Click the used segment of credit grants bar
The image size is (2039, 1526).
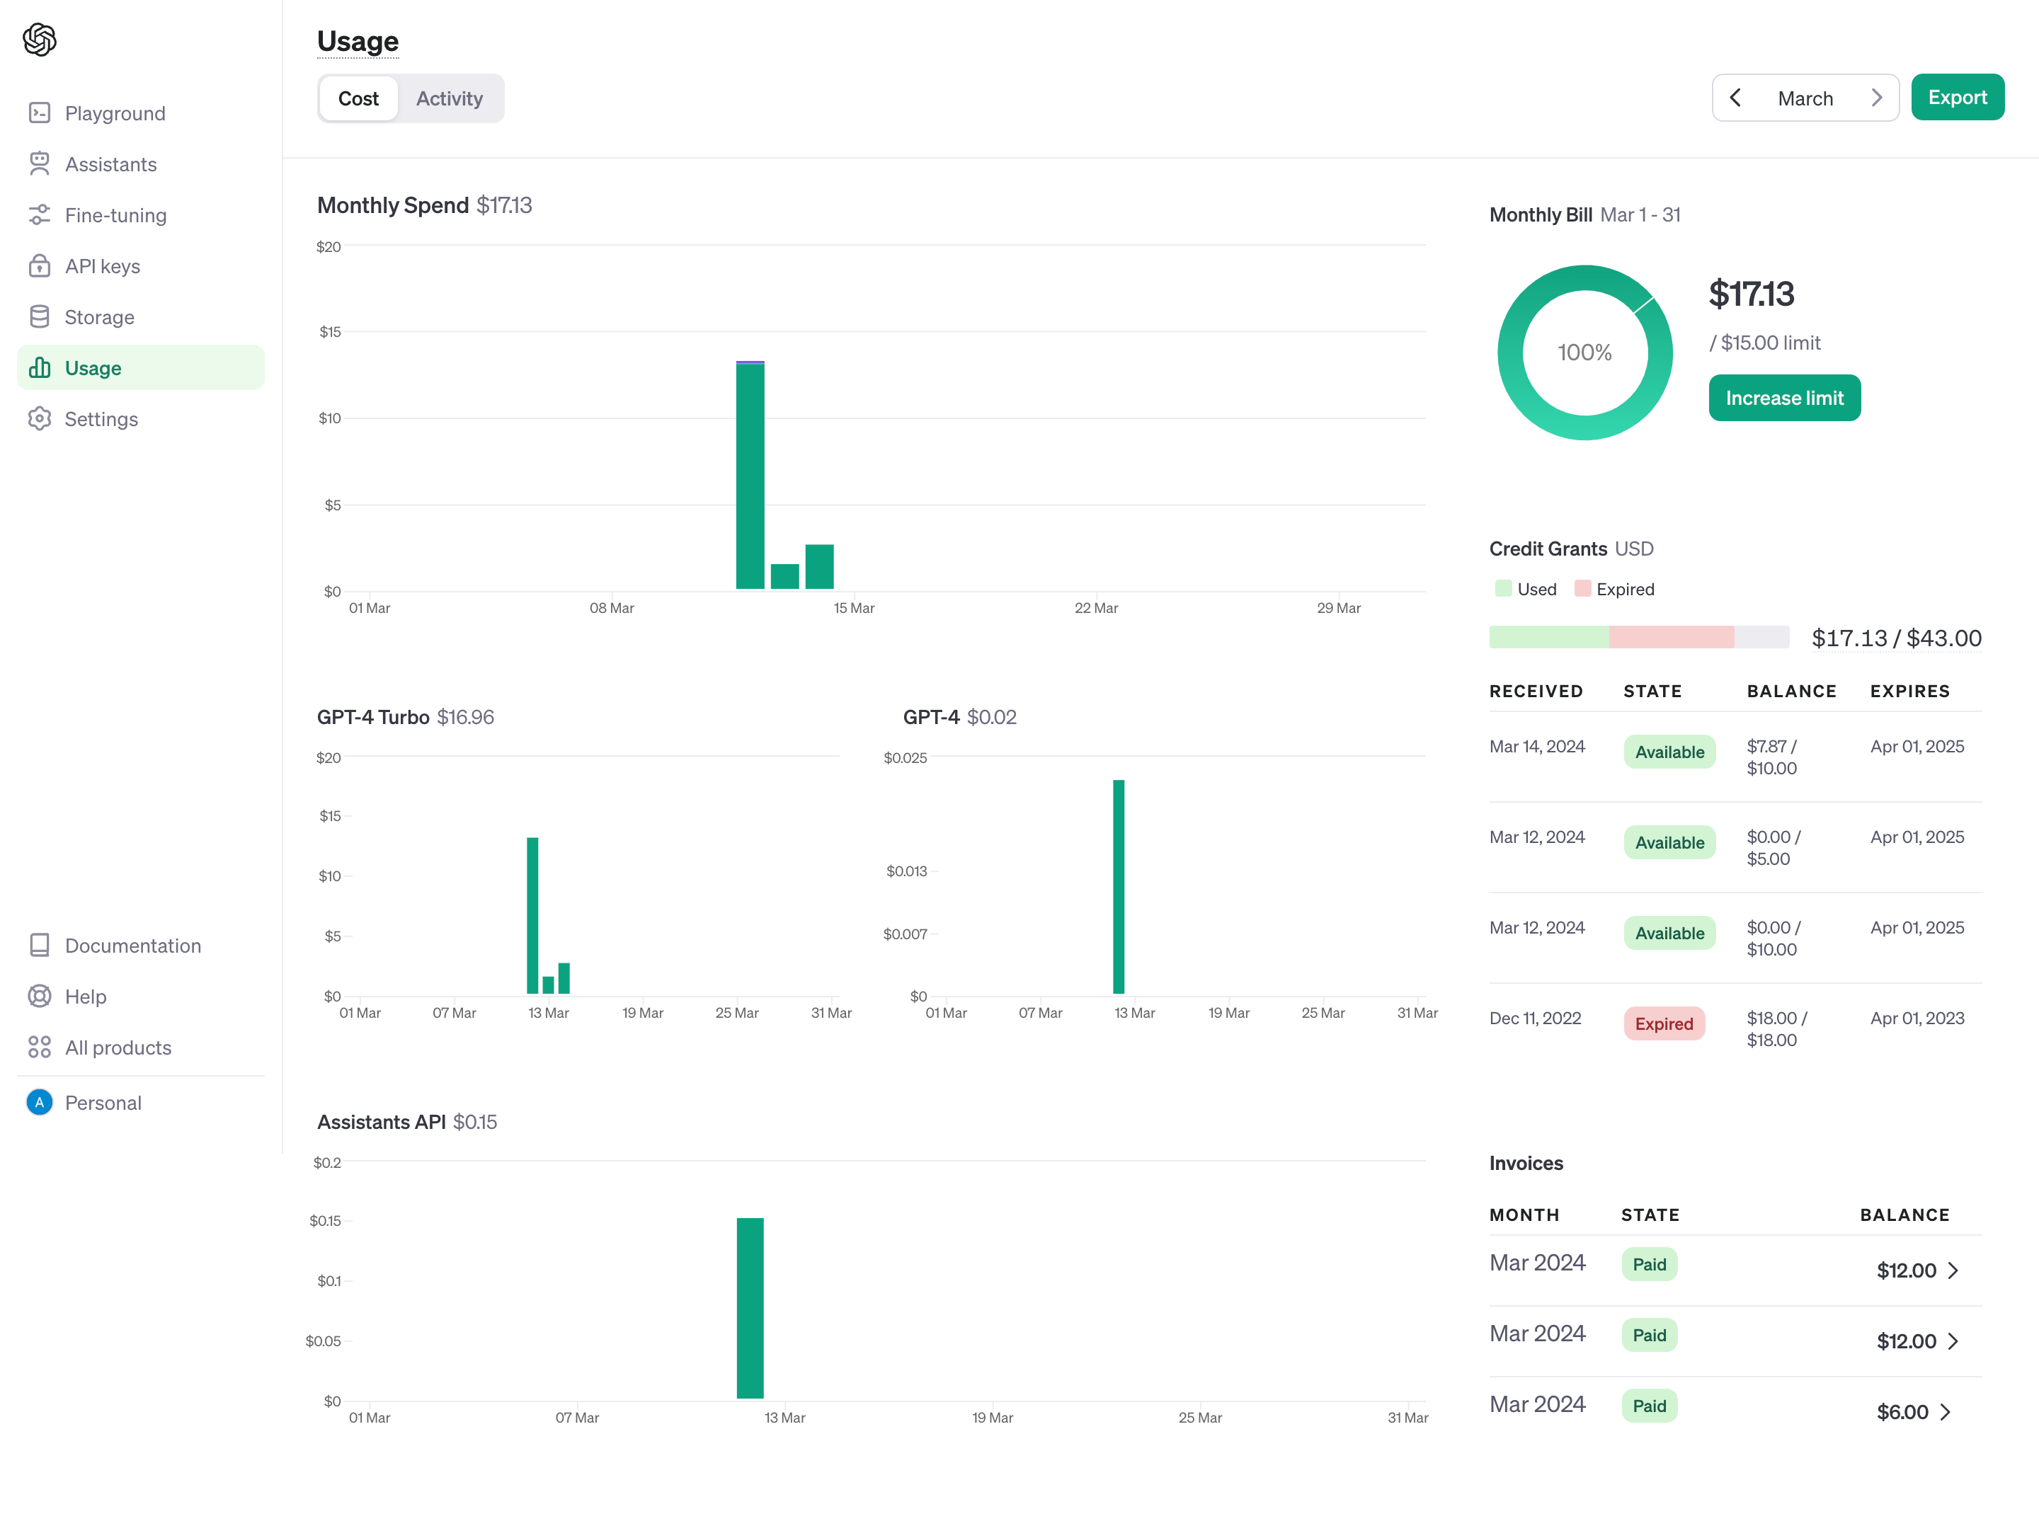[1548, 637]
